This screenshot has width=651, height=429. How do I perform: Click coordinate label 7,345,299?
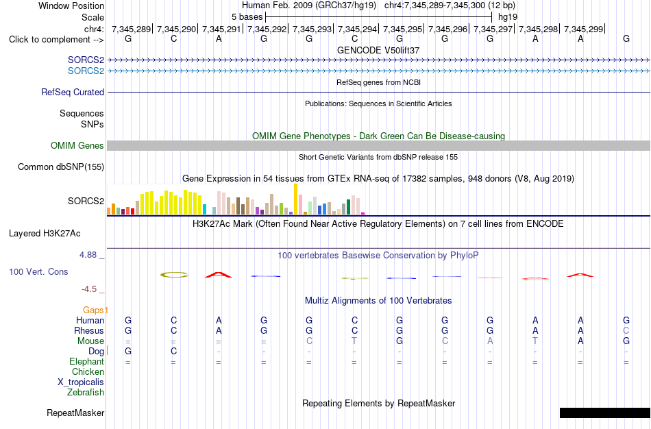[x=583, y=29]
